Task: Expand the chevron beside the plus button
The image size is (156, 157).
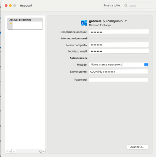Action: [10, 151]
